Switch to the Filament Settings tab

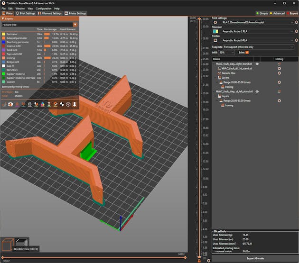point(50,13)
